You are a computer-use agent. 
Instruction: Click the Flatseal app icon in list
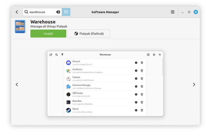tap(68, 78)
